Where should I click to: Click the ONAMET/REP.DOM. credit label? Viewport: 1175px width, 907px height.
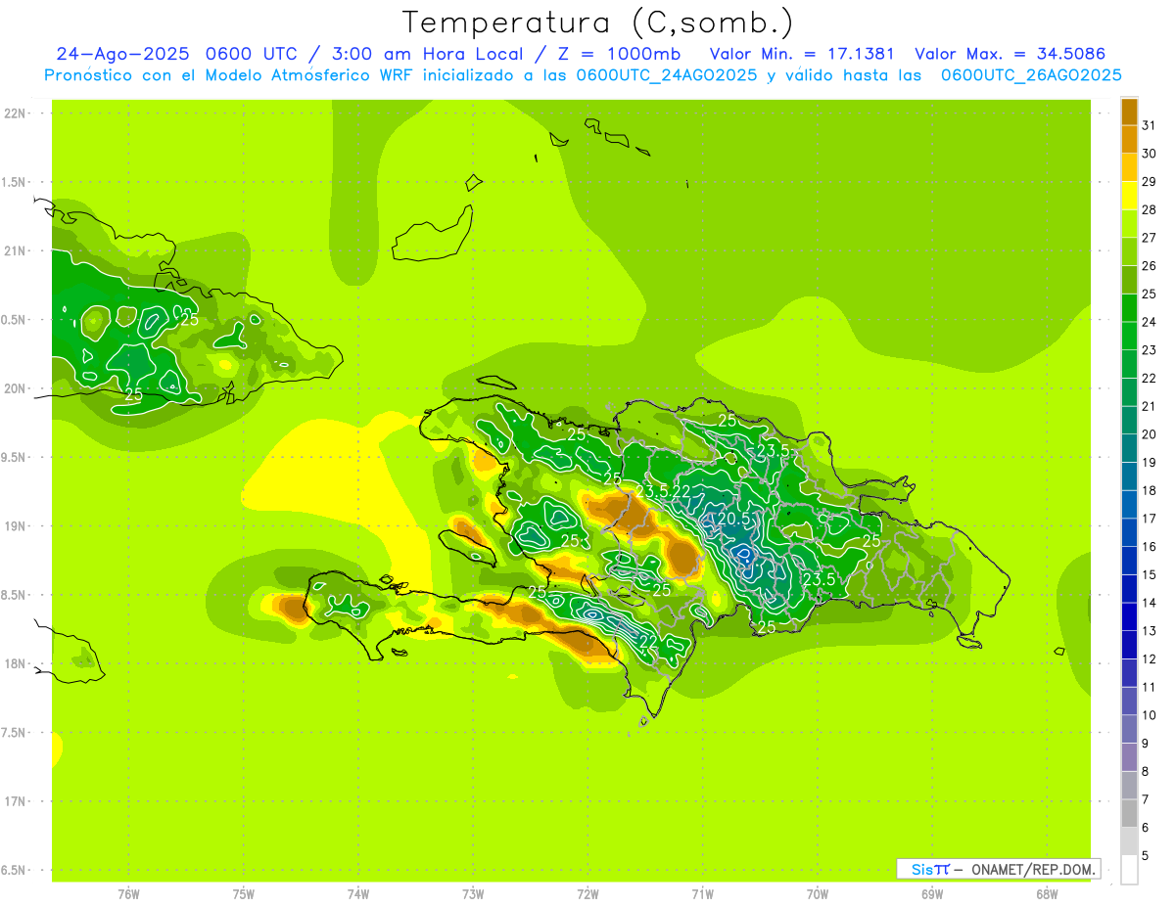click(x=1035, y=869)
